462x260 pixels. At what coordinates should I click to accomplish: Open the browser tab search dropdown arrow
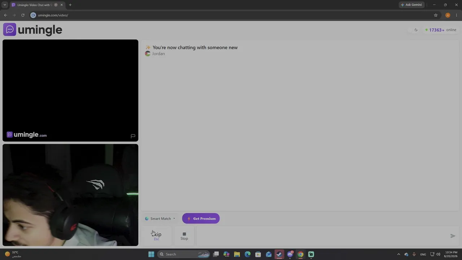coord(5,5)
